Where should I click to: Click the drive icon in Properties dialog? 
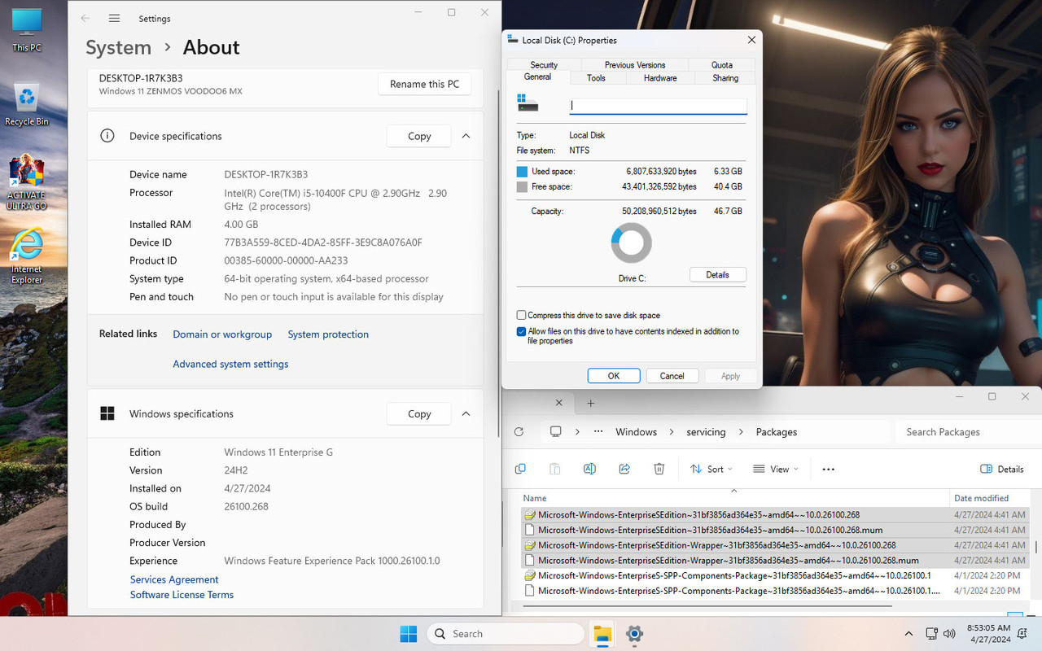point(528,103)
